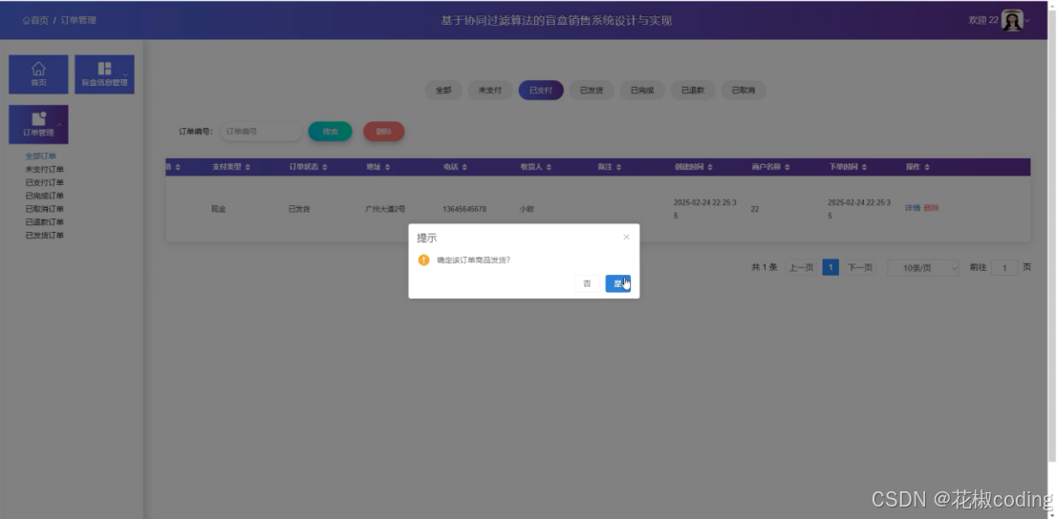Expand the user menu chevron beside avatar
This screenshot has height=519, width=1057.
(x=1027, y=21)
